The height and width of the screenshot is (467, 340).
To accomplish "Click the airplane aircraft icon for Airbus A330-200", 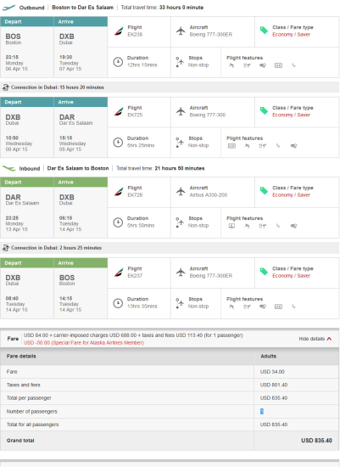I will pyautogui.click(x=181, y=192).
